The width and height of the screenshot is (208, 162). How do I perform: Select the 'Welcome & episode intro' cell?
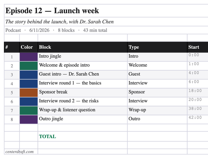coord(83,66)
